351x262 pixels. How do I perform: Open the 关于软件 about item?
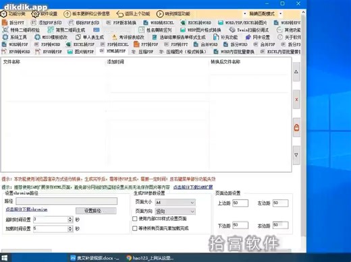tap(290, 37)
